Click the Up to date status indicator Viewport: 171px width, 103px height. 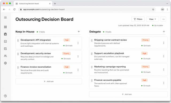(x=157, y=26)
